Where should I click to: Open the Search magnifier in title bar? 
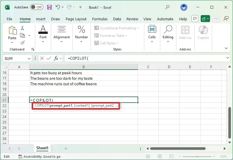coord(167,7)
